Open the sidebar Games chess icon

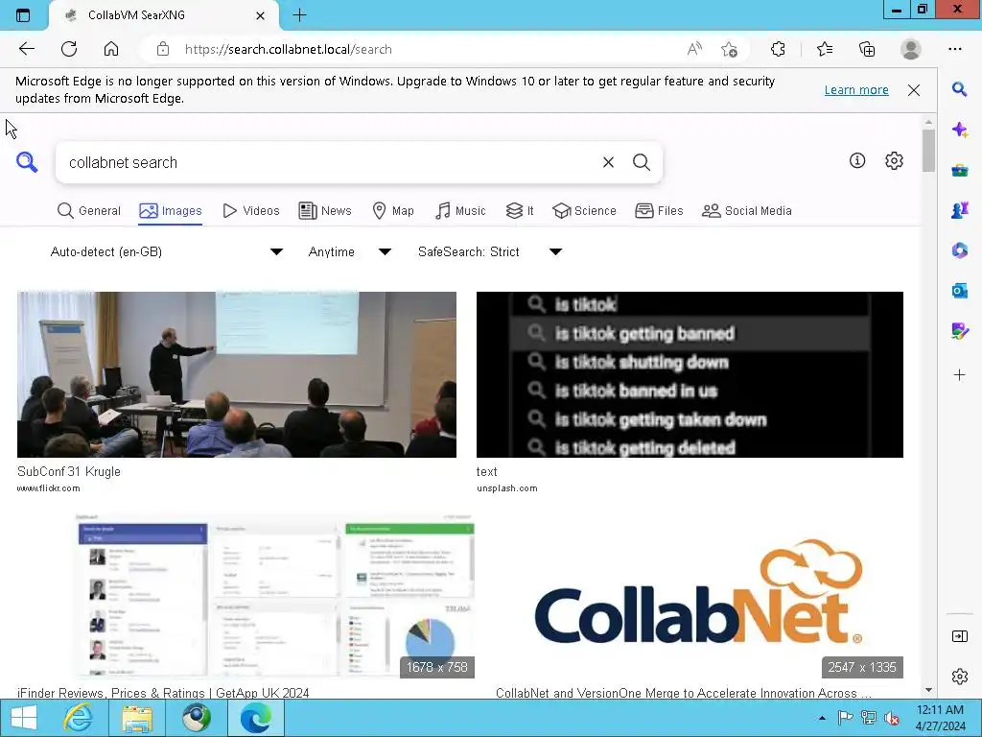959,210
